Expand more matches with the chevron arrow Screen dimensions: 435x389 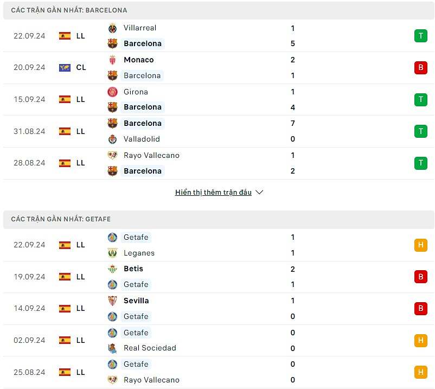click(x=259, y=192)
